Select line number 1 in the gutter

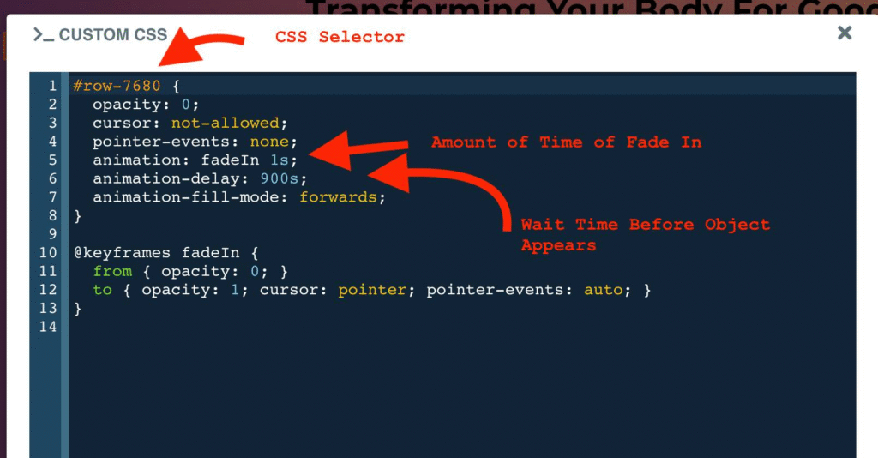pyautogui.click(x=52, y=86)
